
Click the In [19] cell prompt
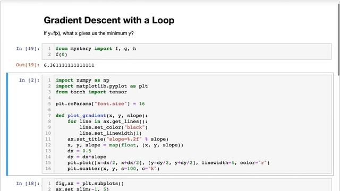pos(28,48)
